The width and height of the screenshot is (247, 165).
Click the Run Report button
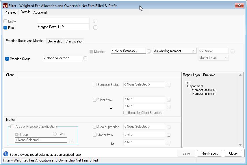point(209,153)
